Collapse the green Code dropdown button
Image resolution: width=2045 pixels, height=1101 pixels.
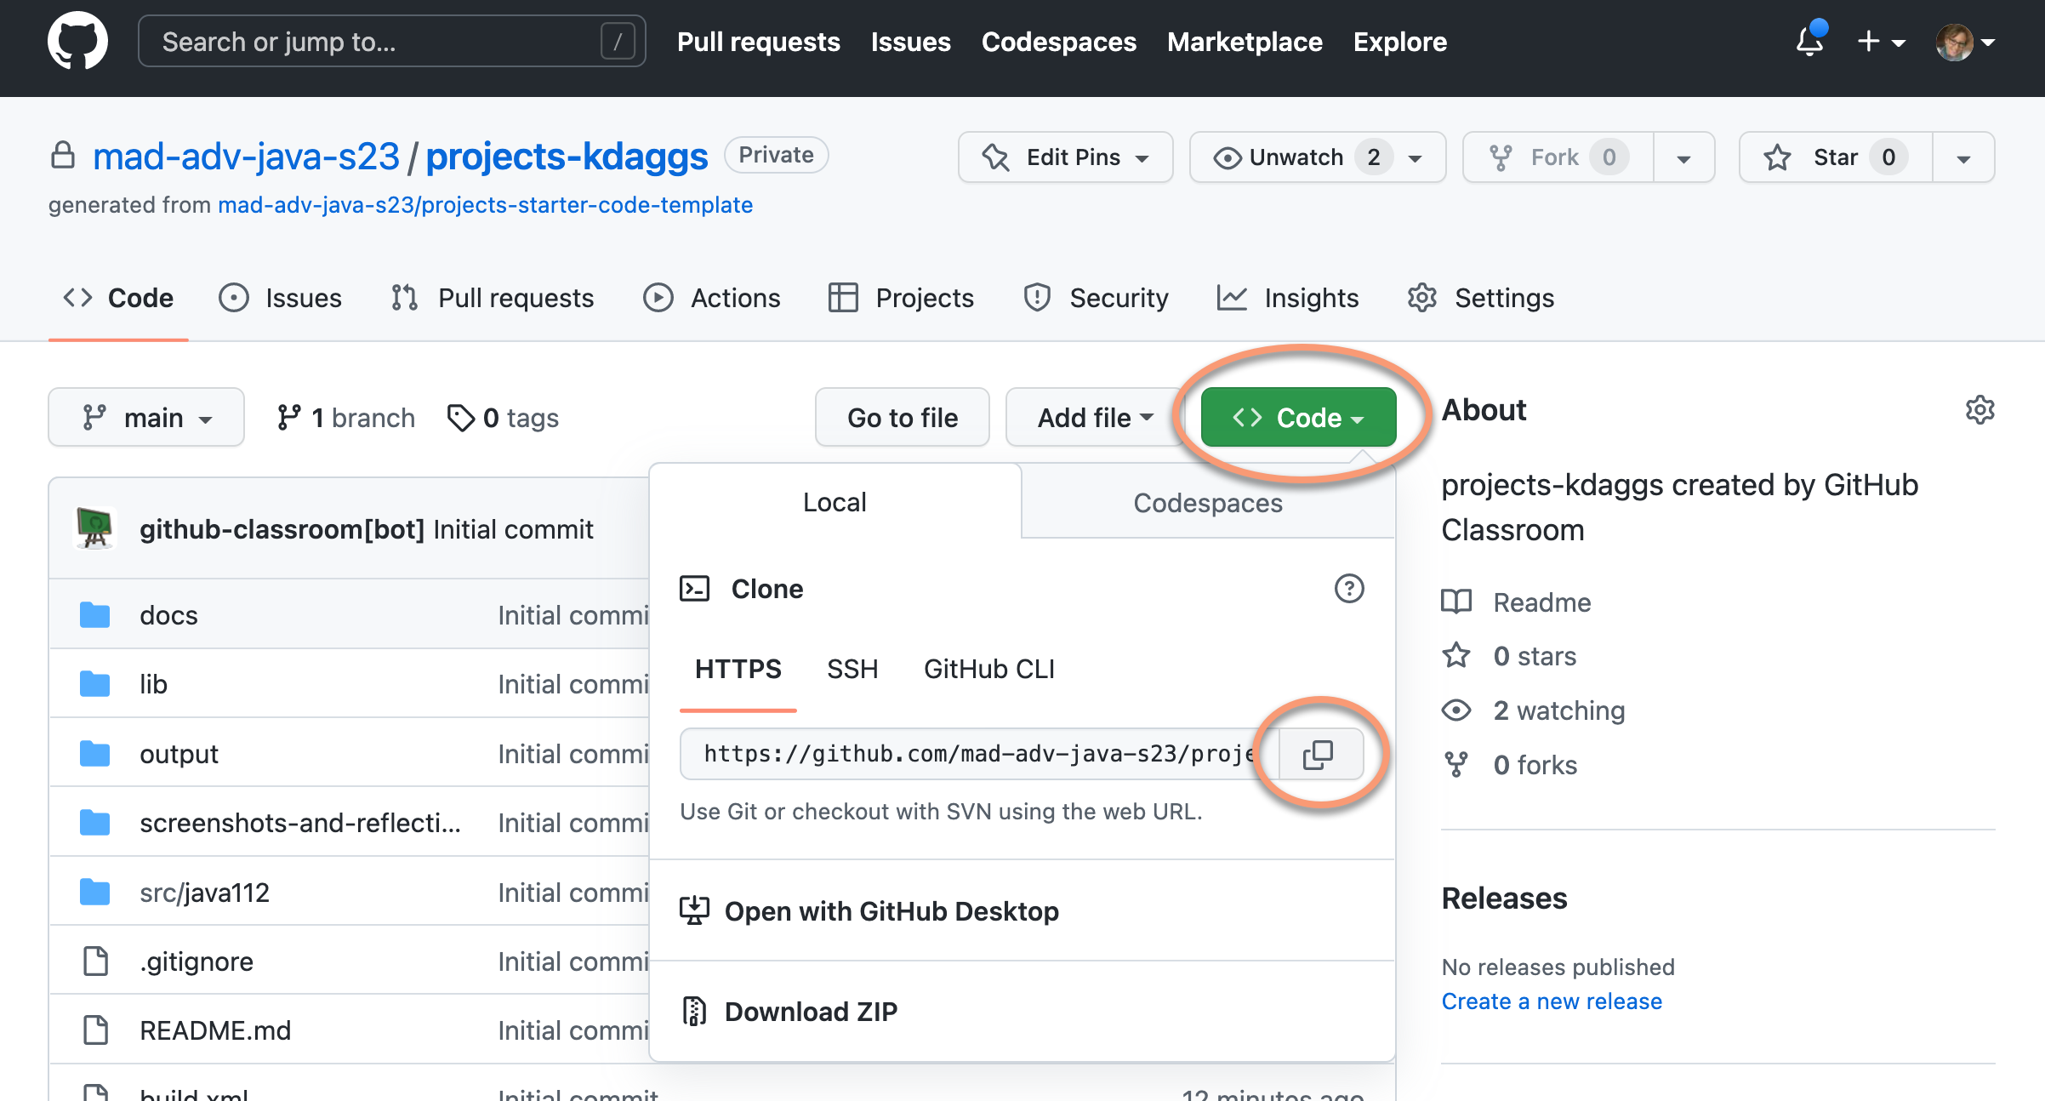[x=1298, y=418]
